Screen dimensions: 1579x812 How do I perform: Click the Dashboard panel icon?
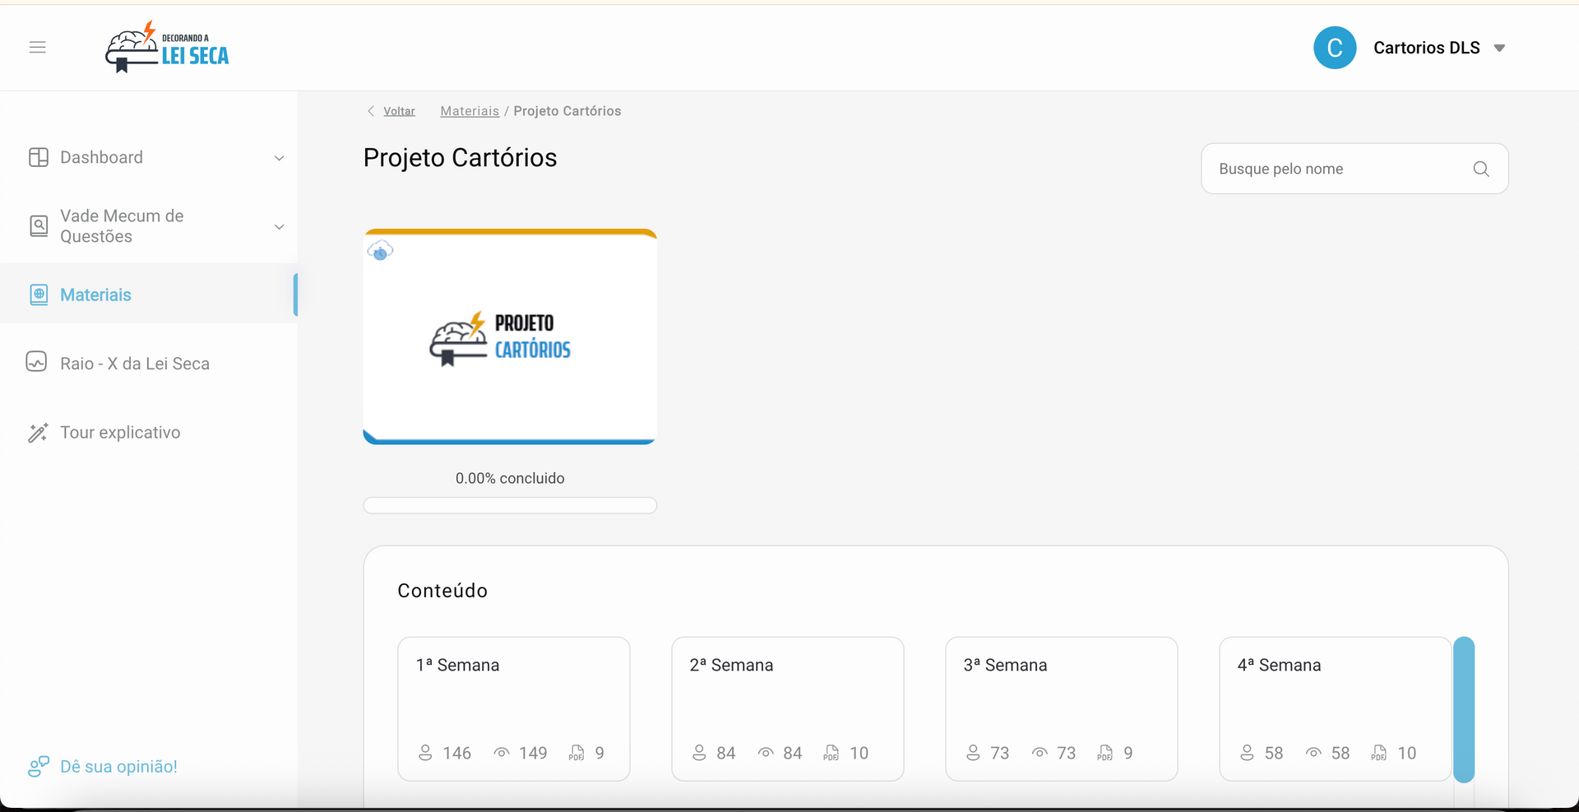[x=39, y=156]
